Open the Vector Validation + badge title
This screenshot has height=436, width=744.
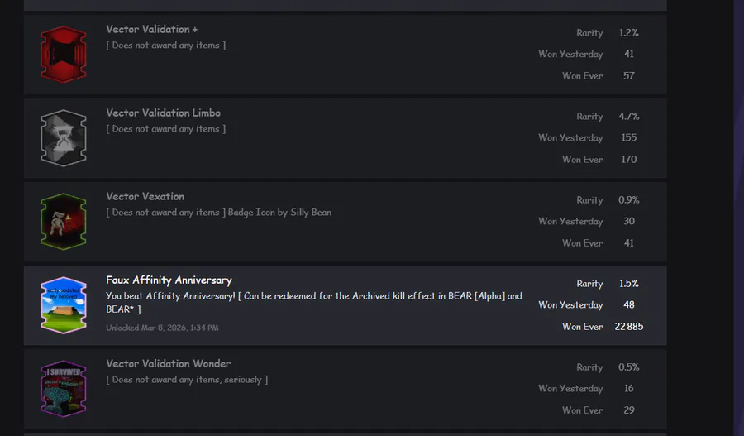152,30
